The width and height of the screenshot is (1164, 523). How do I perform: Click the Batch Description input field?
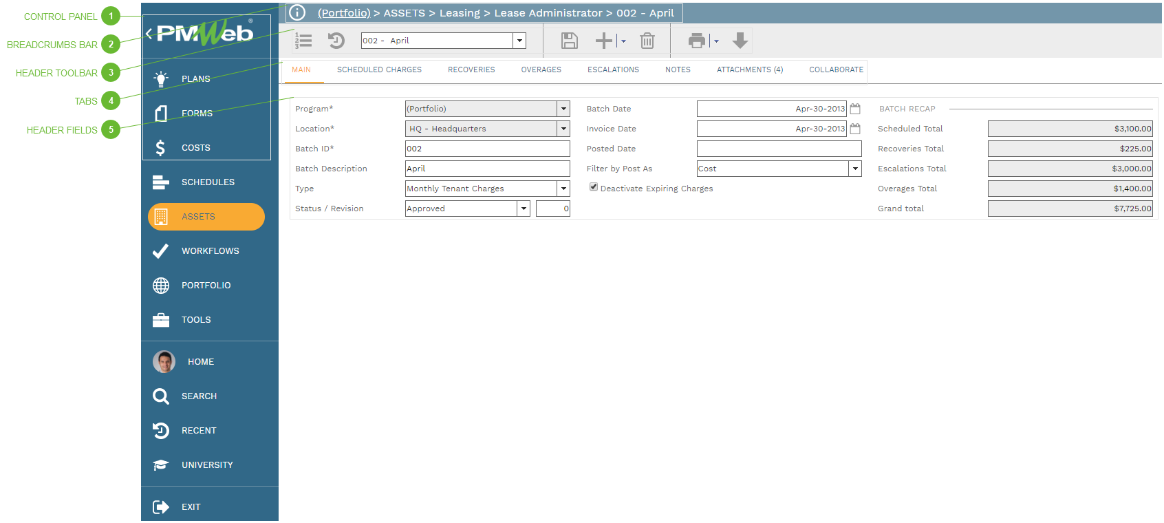tap(487, 169)
